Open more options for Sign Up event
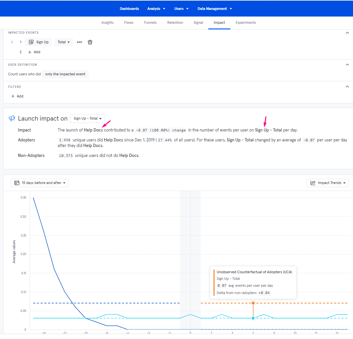Image resolution: width=353 pixels, height=339 pixels. coord(79,42)
